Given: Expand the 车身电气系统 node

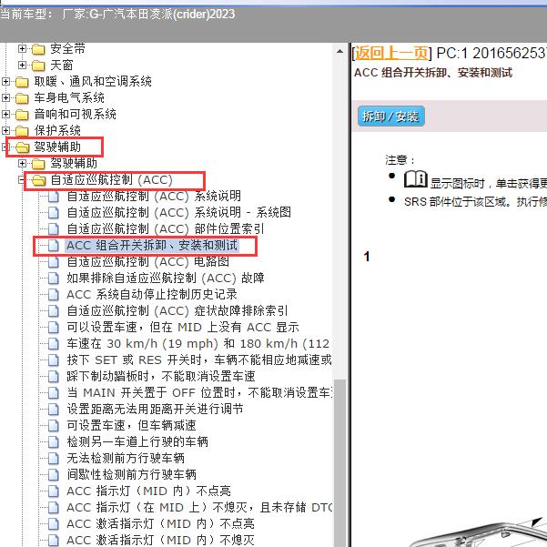Looking at the screenshot, I should pyautogui.click(x=5, y=97).
